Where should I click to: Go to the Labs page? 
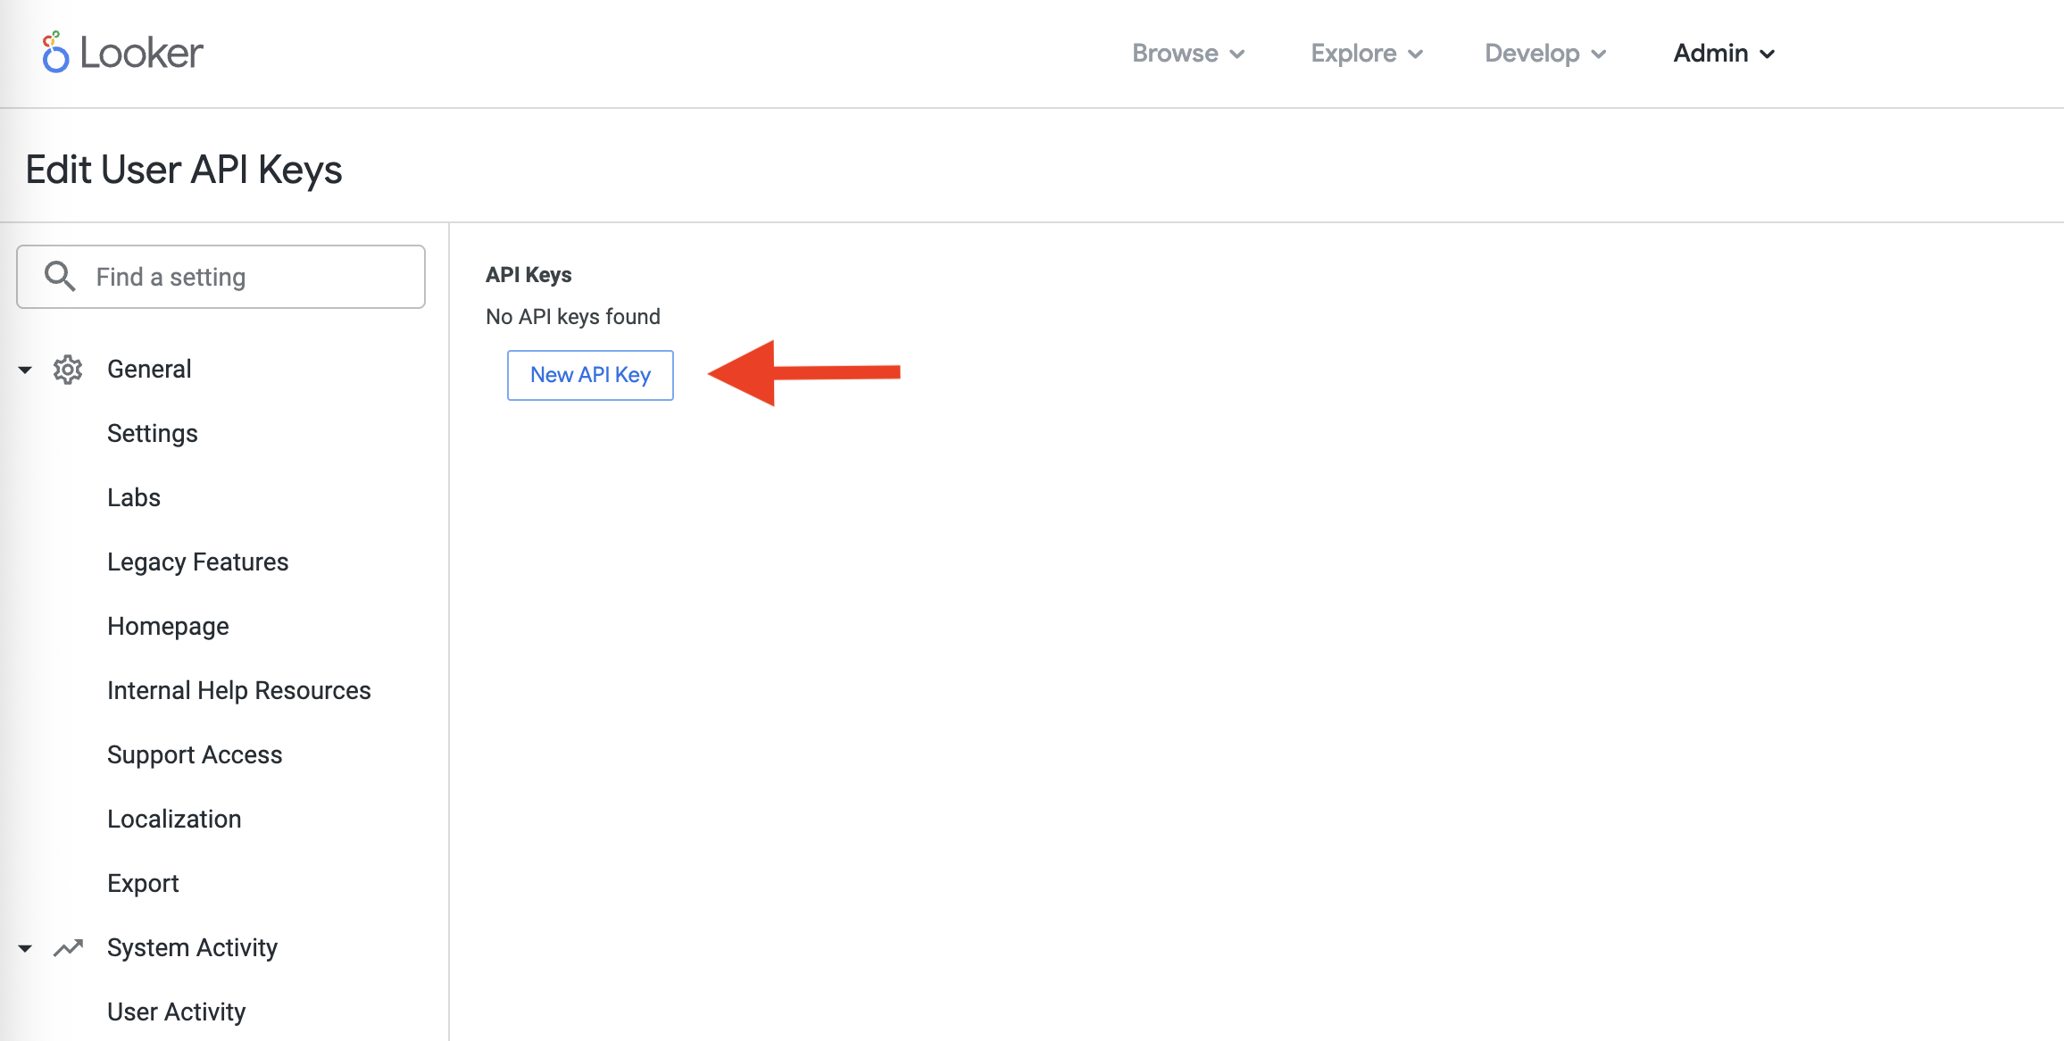134,498
